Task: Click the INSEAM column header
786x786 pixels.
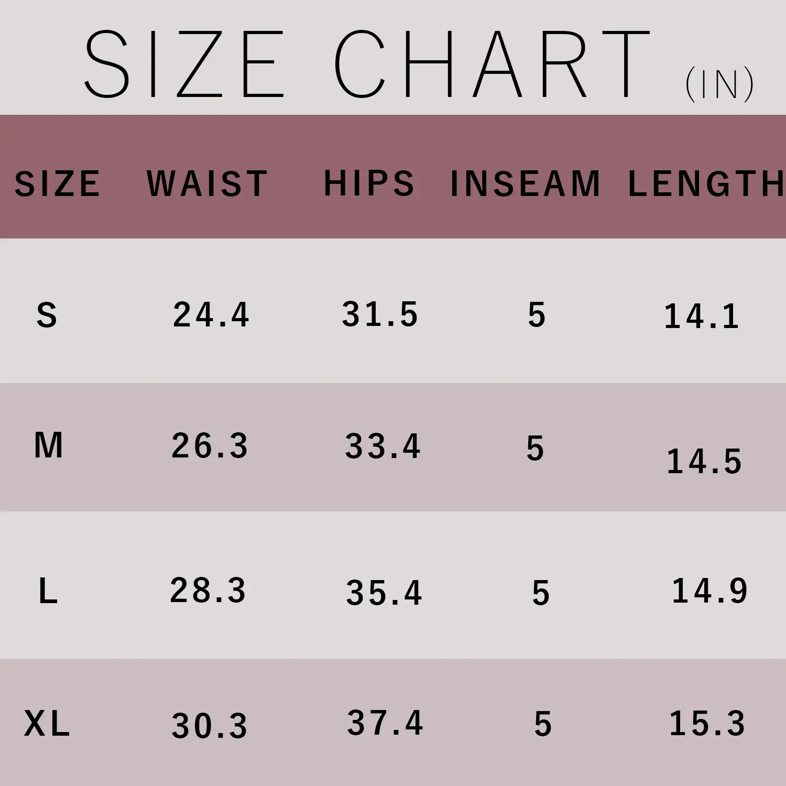Action: point(525,184)
